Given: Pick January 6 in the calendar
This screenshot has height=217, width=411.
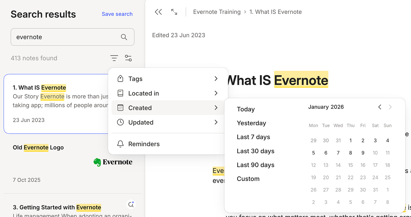Looking at the screenshot, I should click(x=326, y=153).
